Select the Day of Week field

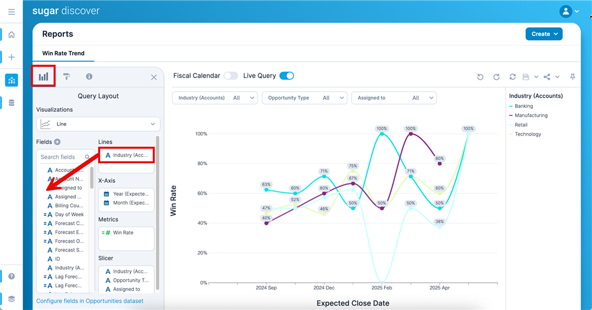(64, 215)
